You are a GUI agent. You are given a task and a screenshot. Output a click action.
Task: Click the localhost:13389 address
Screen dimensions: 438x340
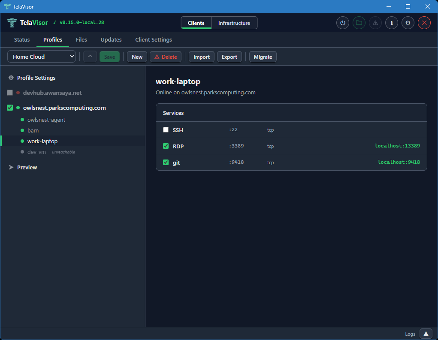397,146
